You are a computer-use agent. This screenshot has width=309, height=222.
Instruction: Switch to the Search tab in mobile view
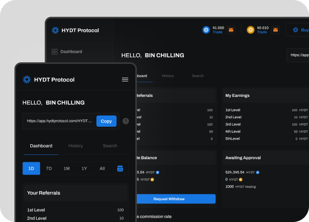click(110, 146)
